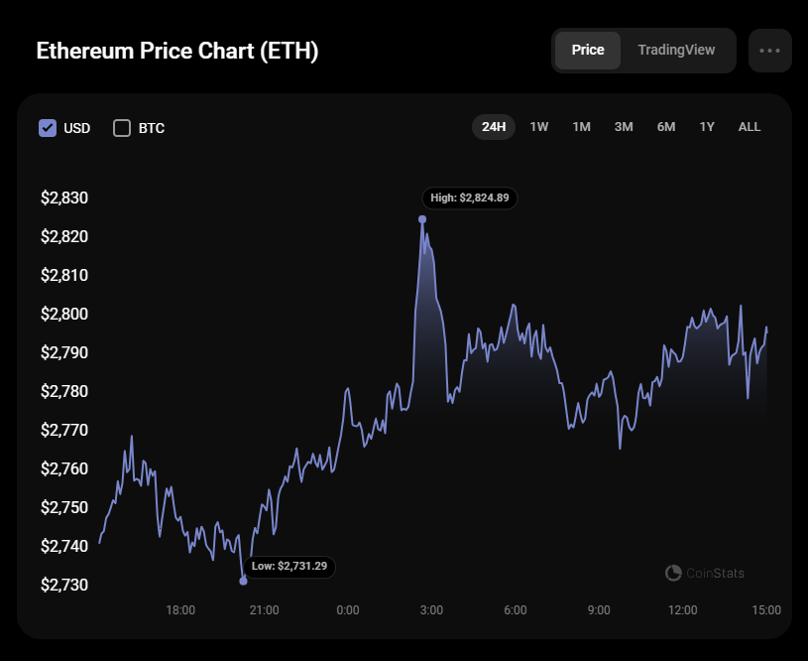Choose the 1M time range
The height and width of the screenshot is (661, 808).
point(581,127)
